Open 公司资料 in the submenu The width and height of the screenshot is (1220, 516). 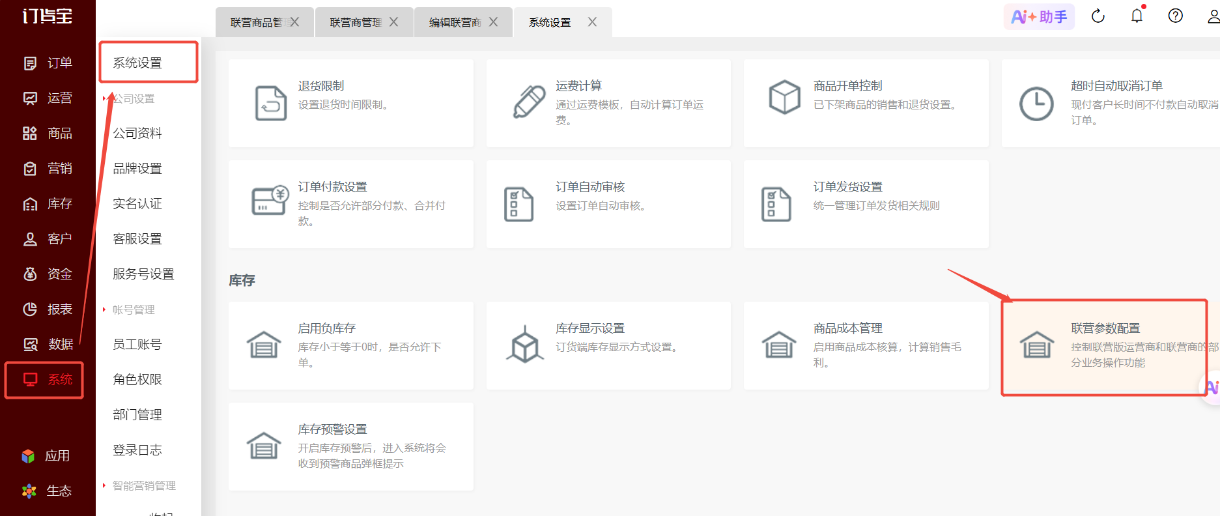pos(137,134)
